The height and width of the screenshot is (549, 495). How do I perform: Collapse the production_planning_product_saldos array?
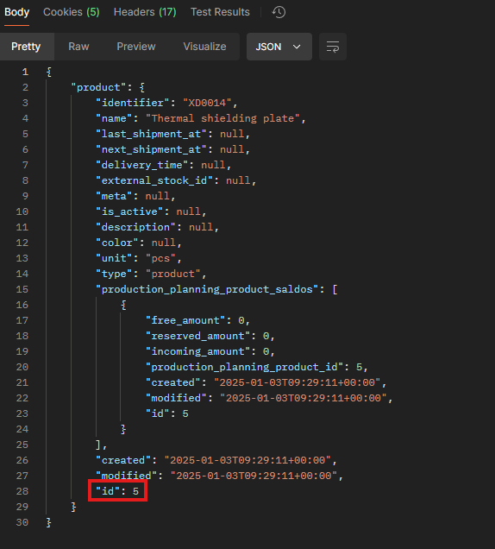(x=335, y=289)
